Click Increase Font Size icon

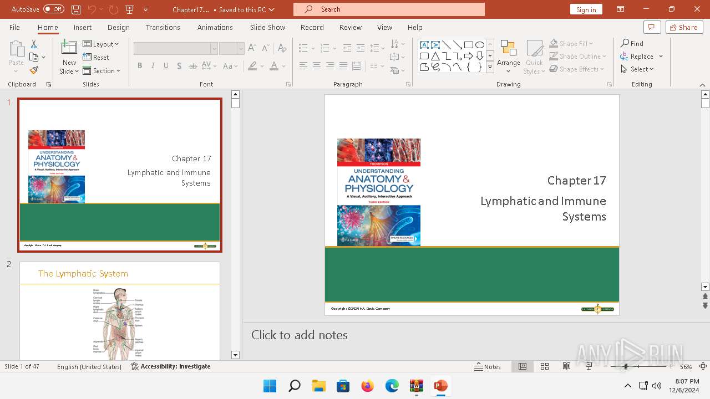point(252,48)
